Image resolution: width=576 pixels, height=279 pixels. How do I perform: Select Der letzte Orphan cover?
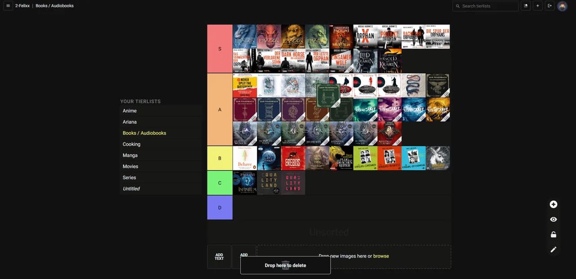coord(317,61)
